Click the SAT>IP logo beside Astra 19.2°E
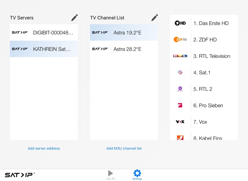Viewport: 248px width, 181px height. click(x=100, y=33)
